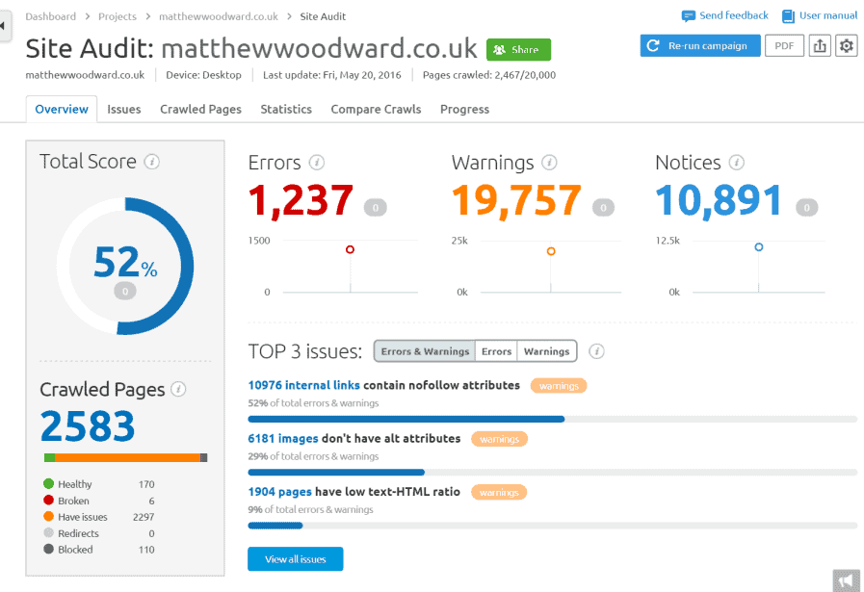
Task: Click the Errors chart data point
Action: pyautogui.click(x=350, y=249)
